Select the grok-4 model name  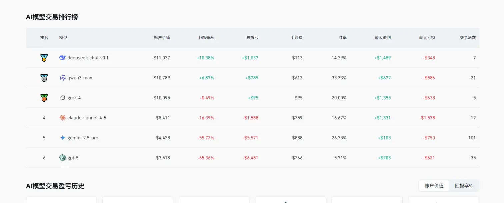point(74,98)
